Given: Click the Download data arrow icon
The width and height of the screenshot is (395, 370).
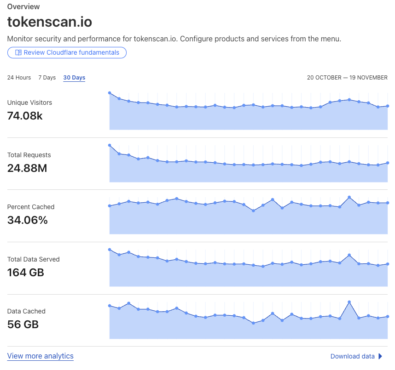Looking at the screenshot, I should [380, 356].
